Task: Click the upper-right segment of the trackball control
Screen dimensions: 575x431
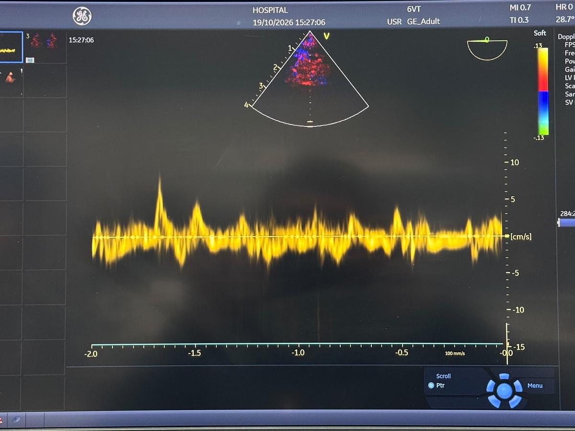Action: tap(517, 385)
